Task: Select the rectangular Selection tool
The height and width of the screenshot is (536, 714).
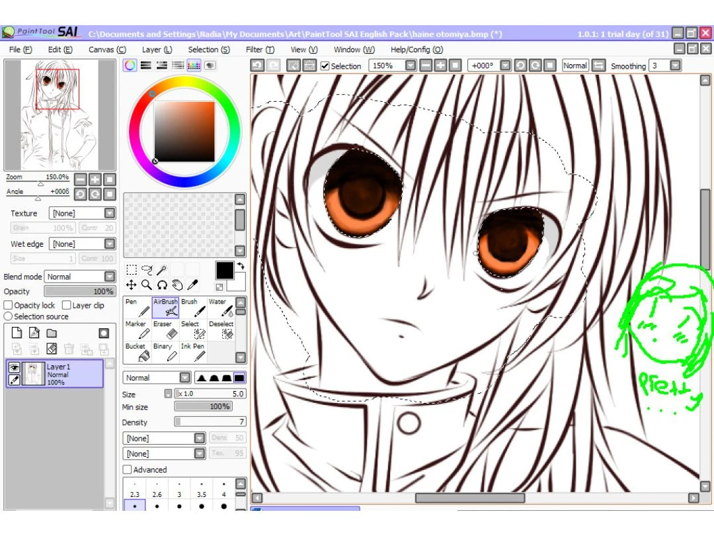Action: point(131,270)
